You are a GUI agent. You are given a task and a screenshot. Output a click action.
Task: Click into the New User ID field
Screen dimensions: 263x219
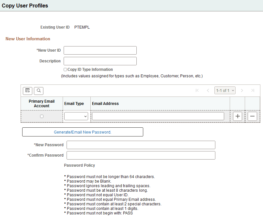100,50
